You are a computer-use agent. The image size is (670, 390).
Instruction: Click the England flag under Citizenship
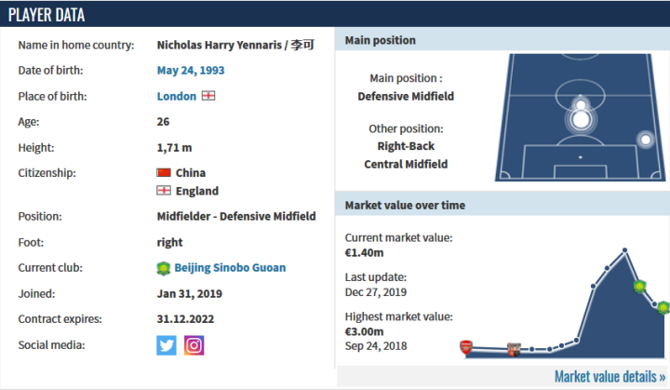coord(165,191)
